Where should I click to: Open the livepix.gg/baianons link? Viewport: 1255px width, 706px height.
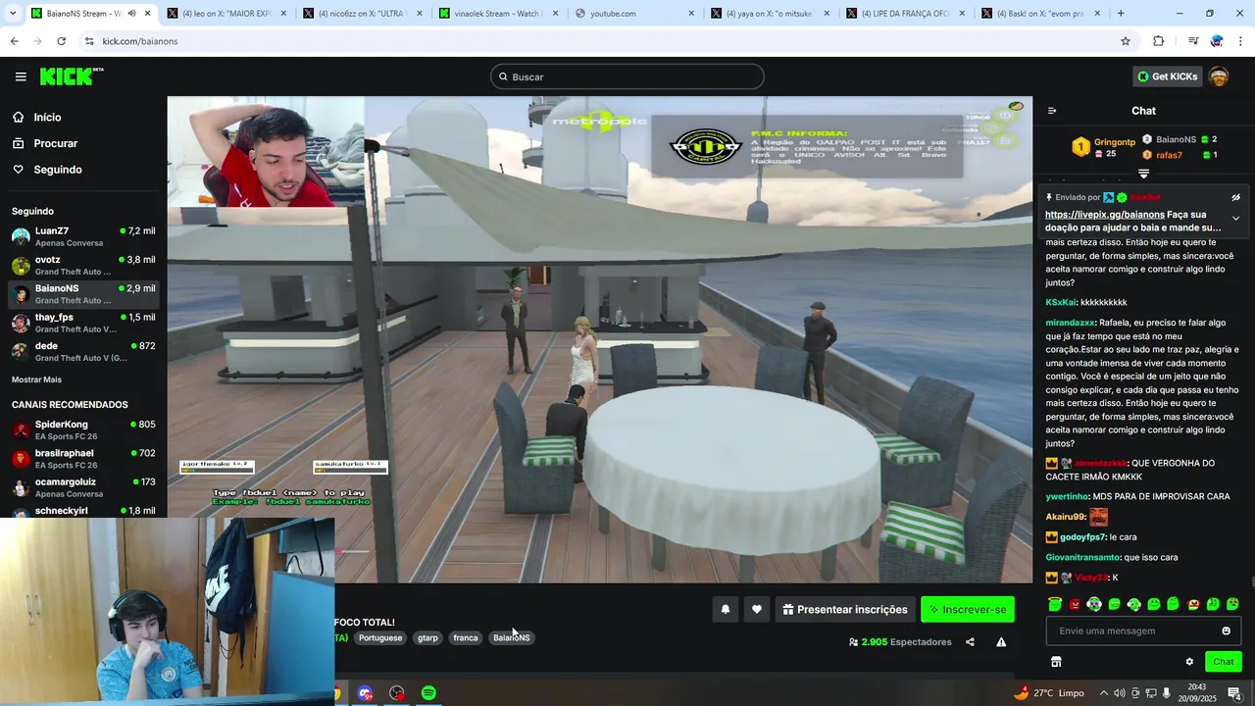pyautogui.click(x=1104, y=214)
